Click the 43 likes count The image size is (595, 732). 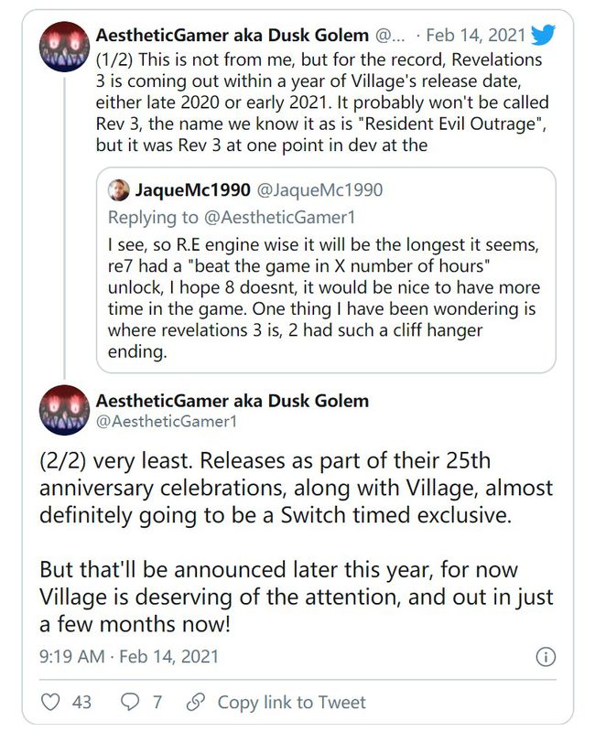[81, 702]
